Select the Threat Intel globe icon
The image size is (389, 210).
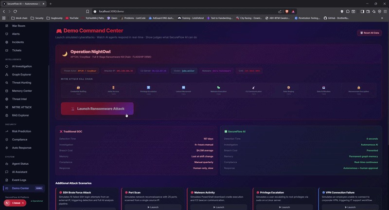tap(7, 99)
